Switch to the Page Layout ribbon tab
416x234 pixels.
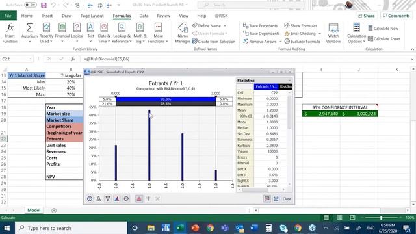tap(92, 16)
